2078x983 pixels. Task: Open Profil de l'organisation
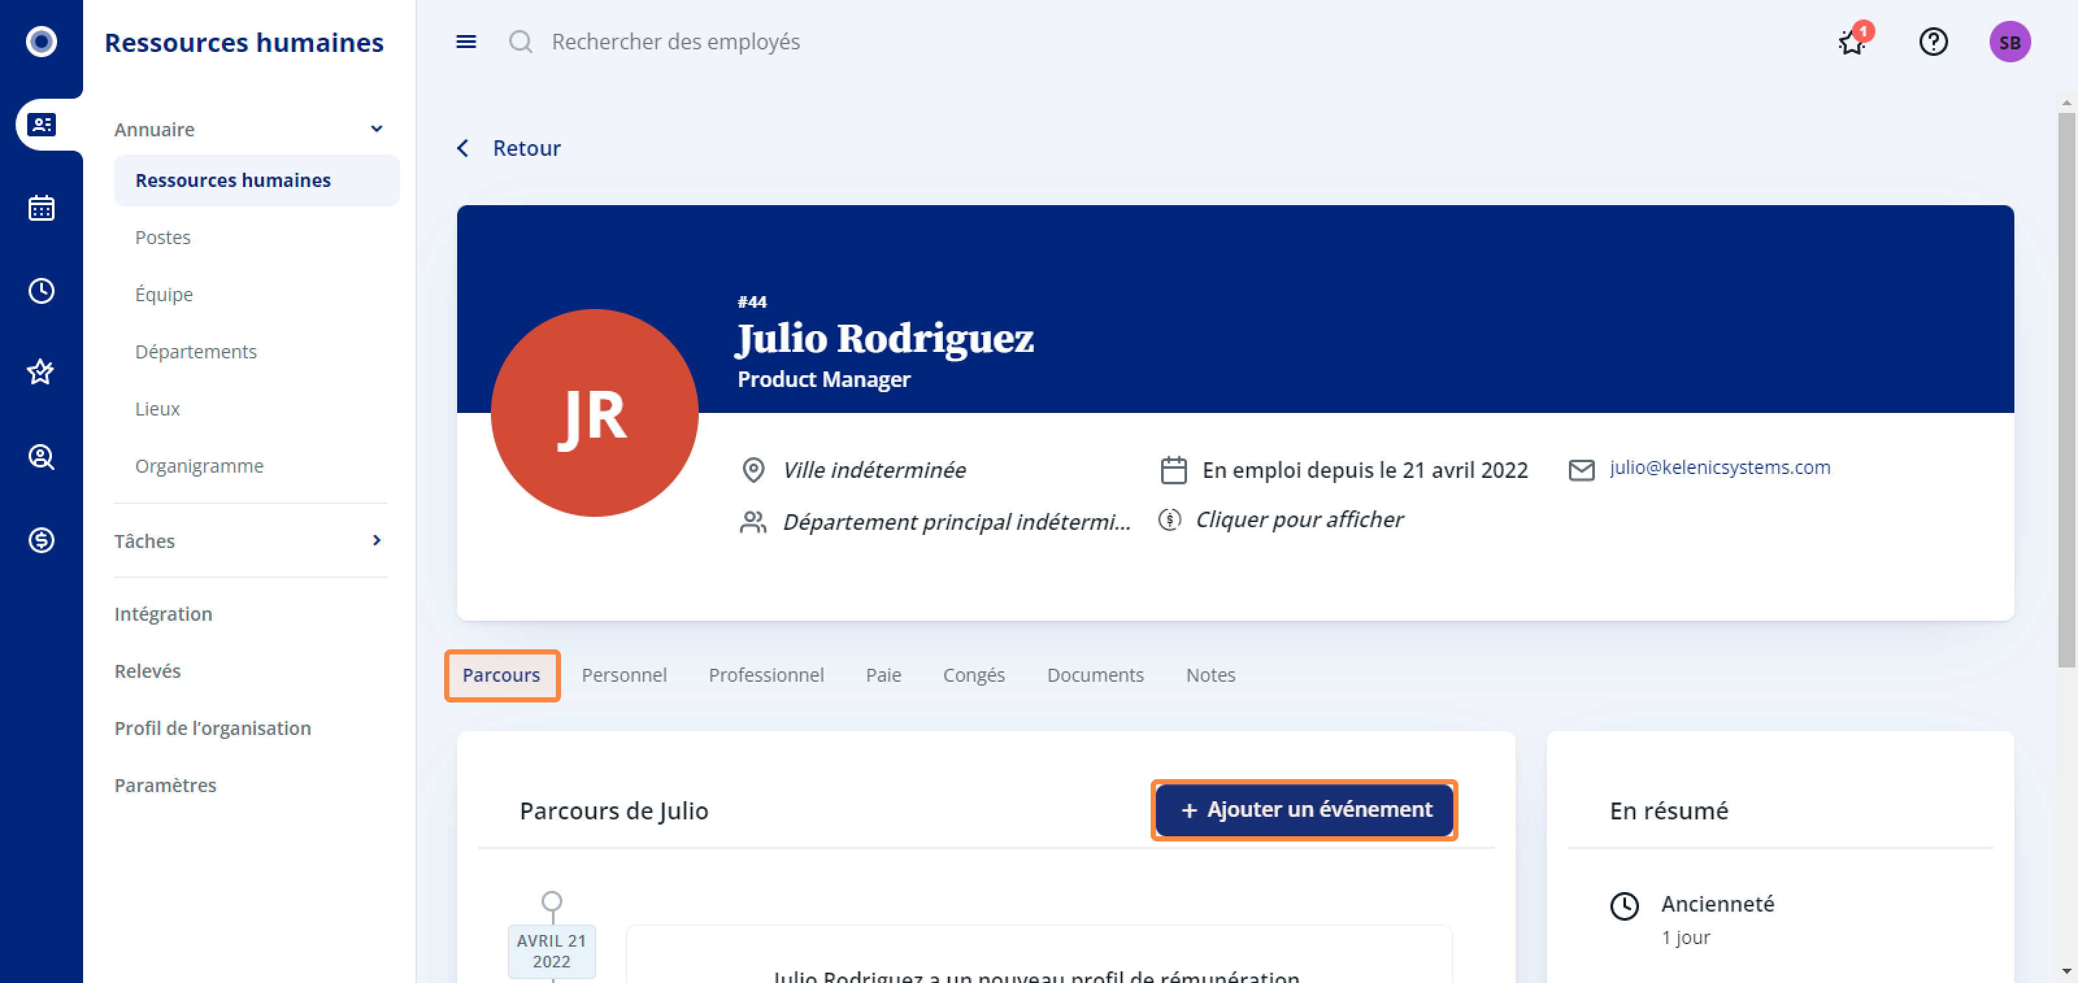pos(213,729)
